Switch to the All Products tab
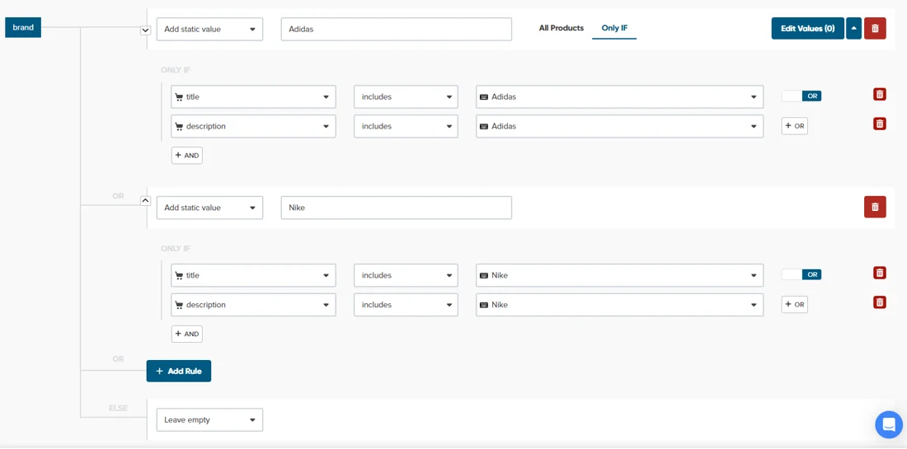Image resolution: width=907 pixels, height=449 pixels. 561,28
